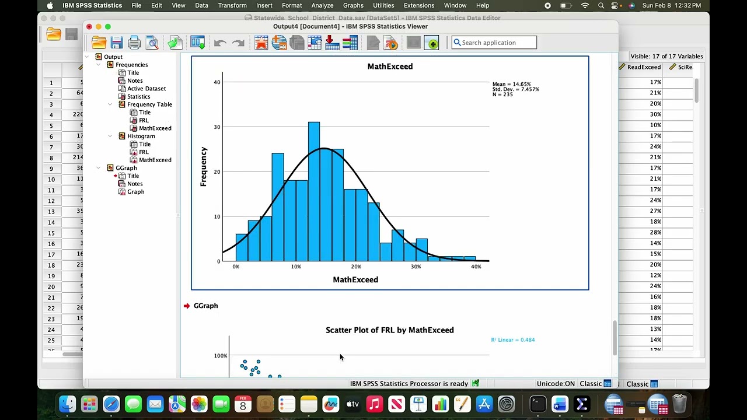This screenshot has height=420, width=747.
Task: Click the Select Last Output red arrow icon
Action: click(x=332, y=43)
